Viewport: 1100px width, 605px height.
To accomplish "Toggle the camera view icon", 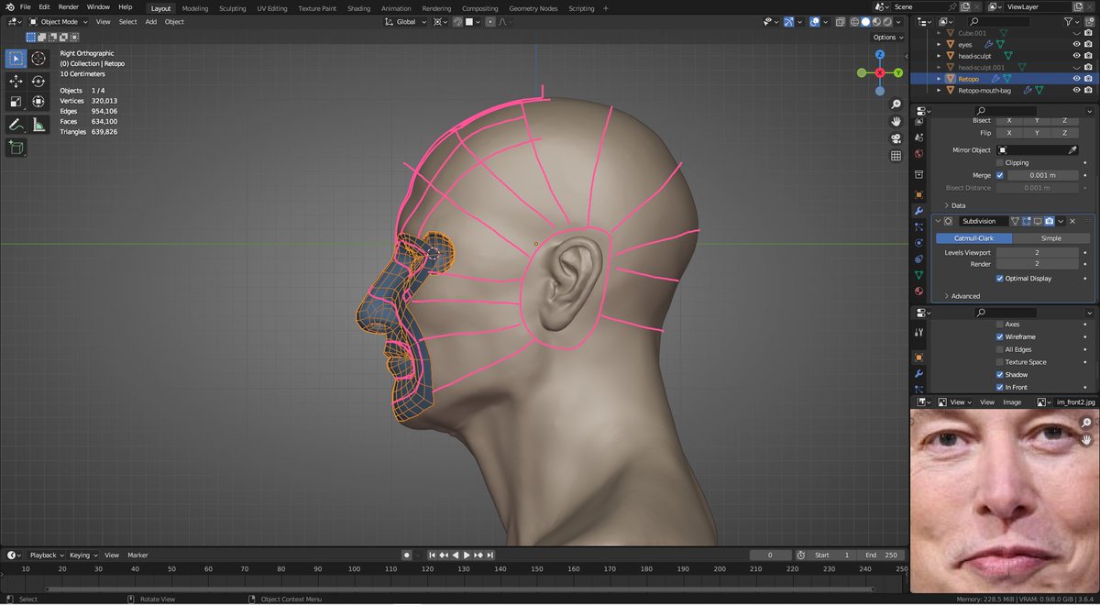I will pos(896,138).
